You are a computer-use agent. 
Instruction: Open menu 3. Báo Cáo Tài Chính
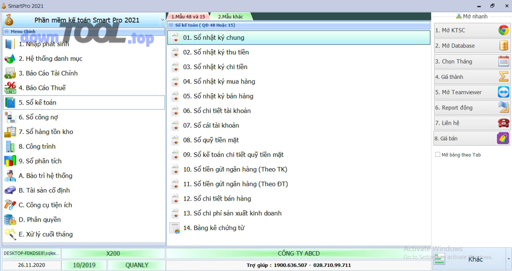84,73
